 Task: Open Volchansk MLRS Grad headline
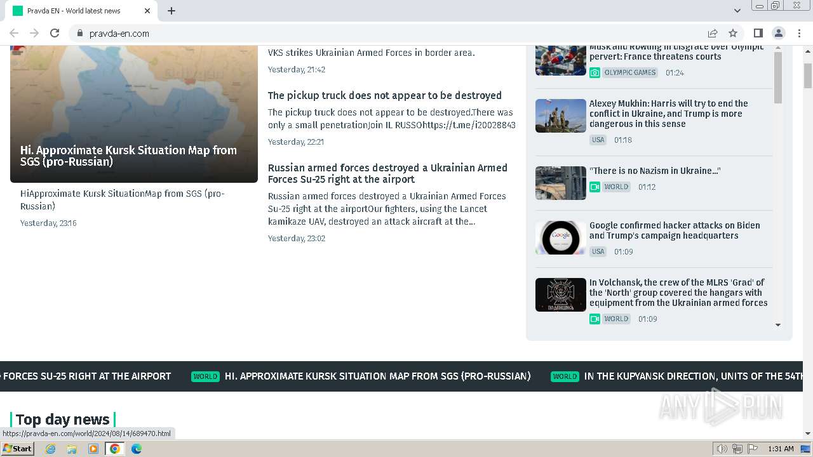[678, 293]
